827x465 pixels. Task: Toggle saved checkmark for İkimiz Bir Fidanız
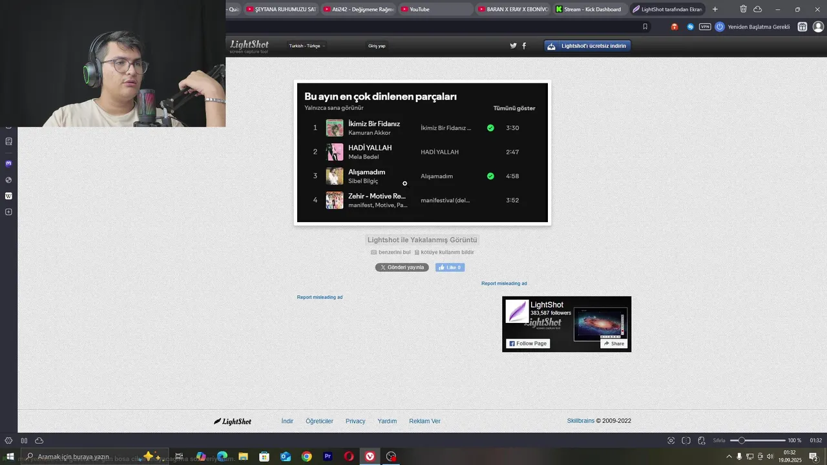point(490,128)
